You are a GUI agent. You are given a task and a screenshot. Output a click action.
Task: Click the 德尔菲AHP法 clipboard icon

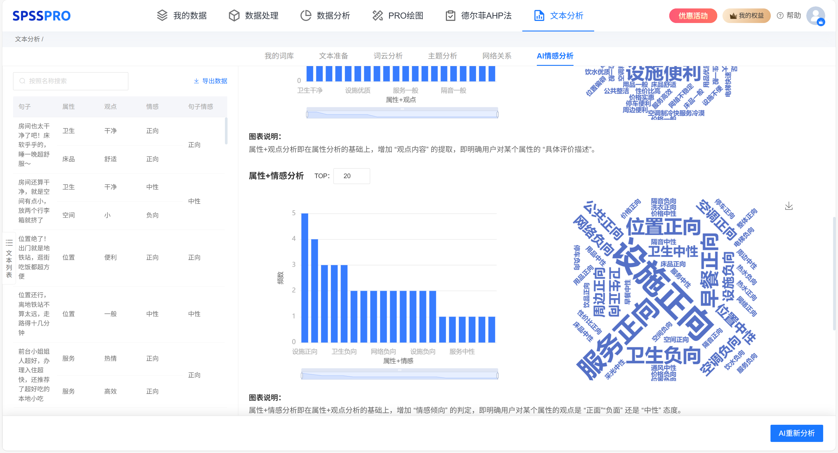tap(450, 15)
